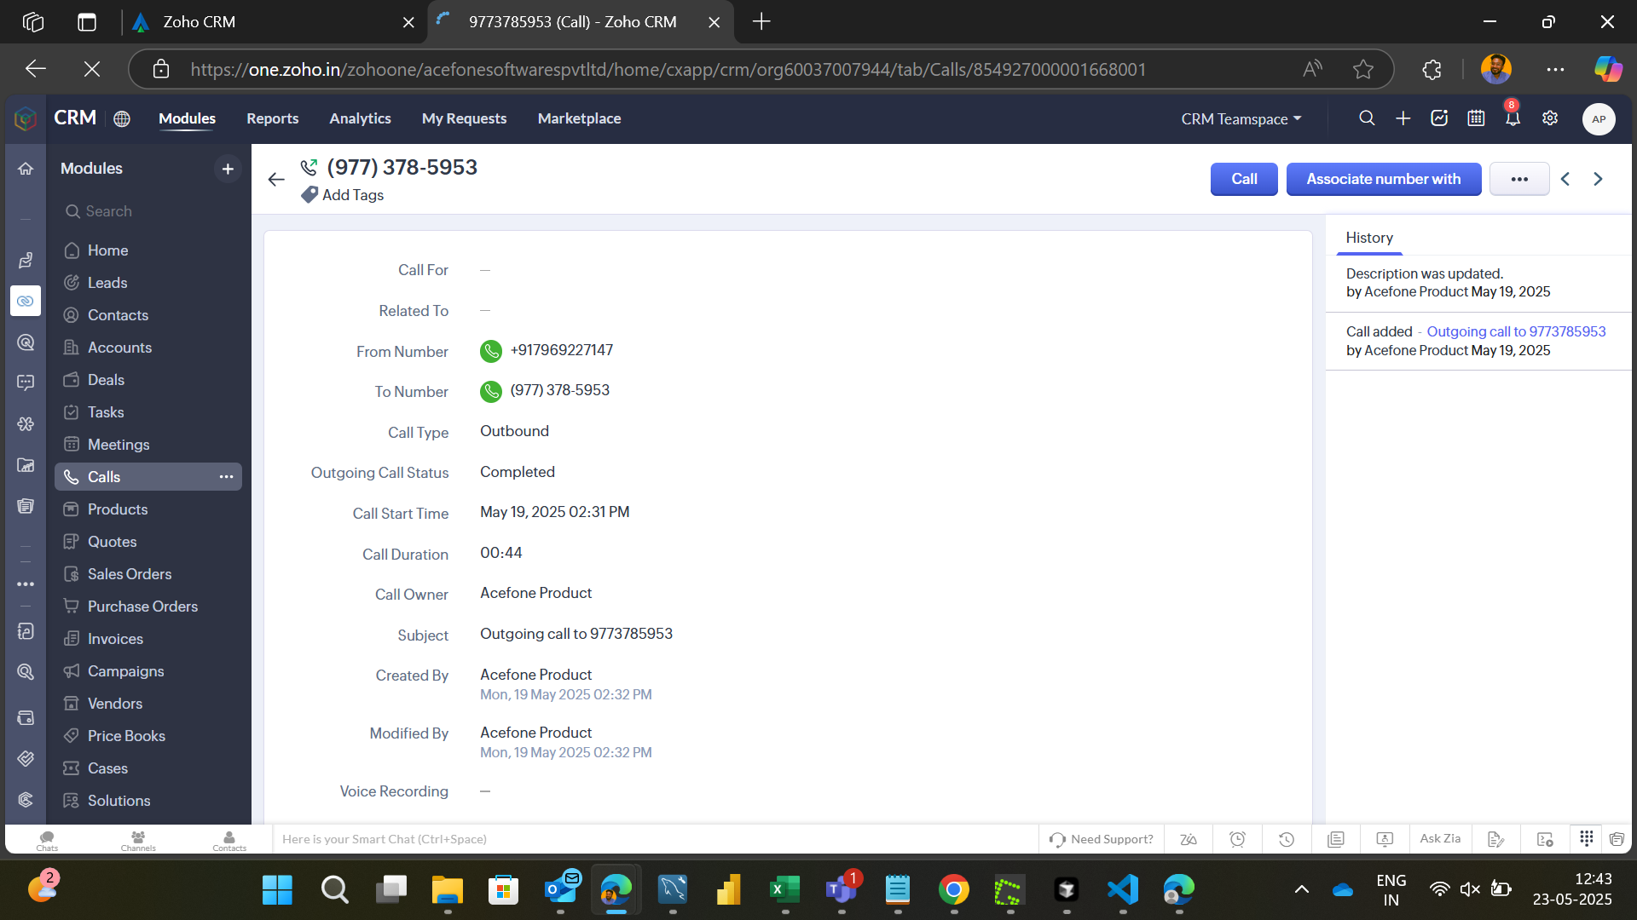Open the more options ellipsis button
This screenshot has width=1637, height=920.
[1518, 179]
